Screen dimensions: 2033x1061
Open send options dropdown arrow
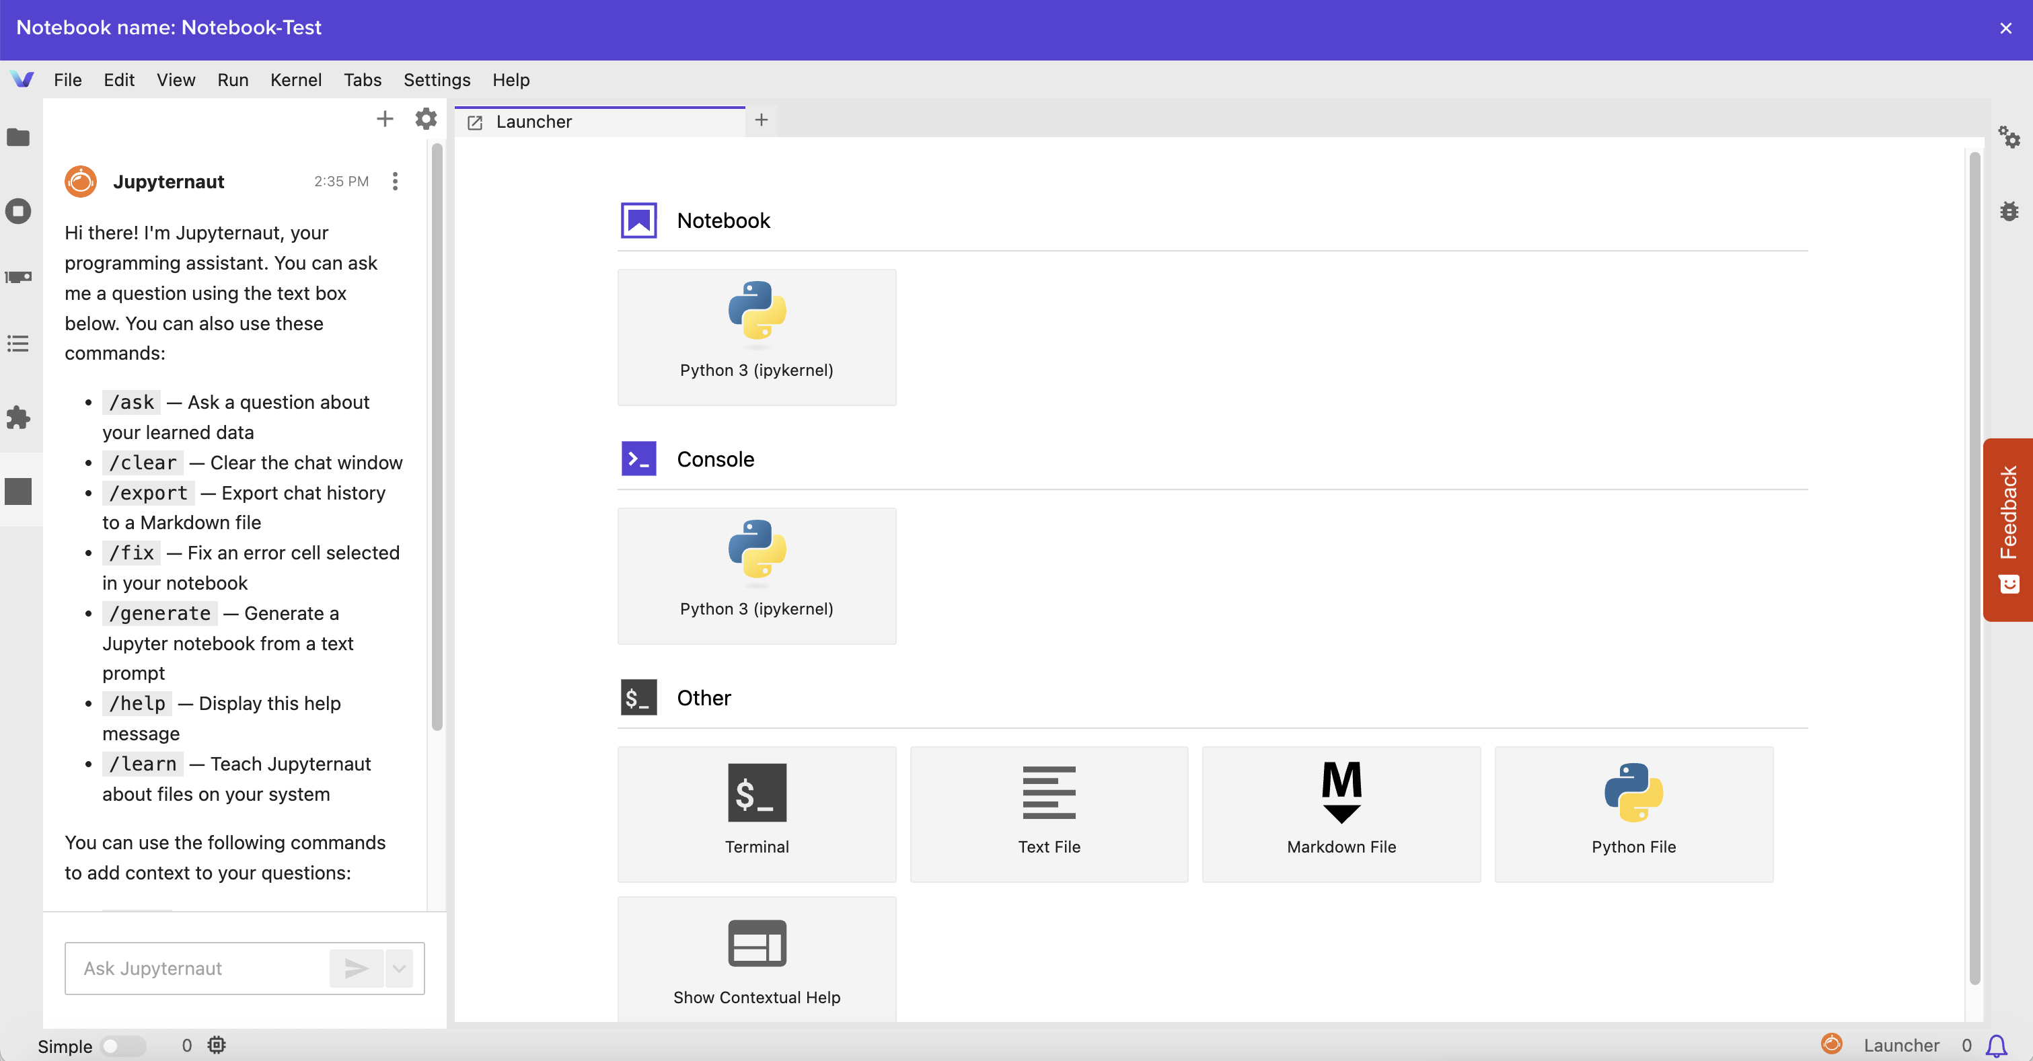[x=400, y=968]
